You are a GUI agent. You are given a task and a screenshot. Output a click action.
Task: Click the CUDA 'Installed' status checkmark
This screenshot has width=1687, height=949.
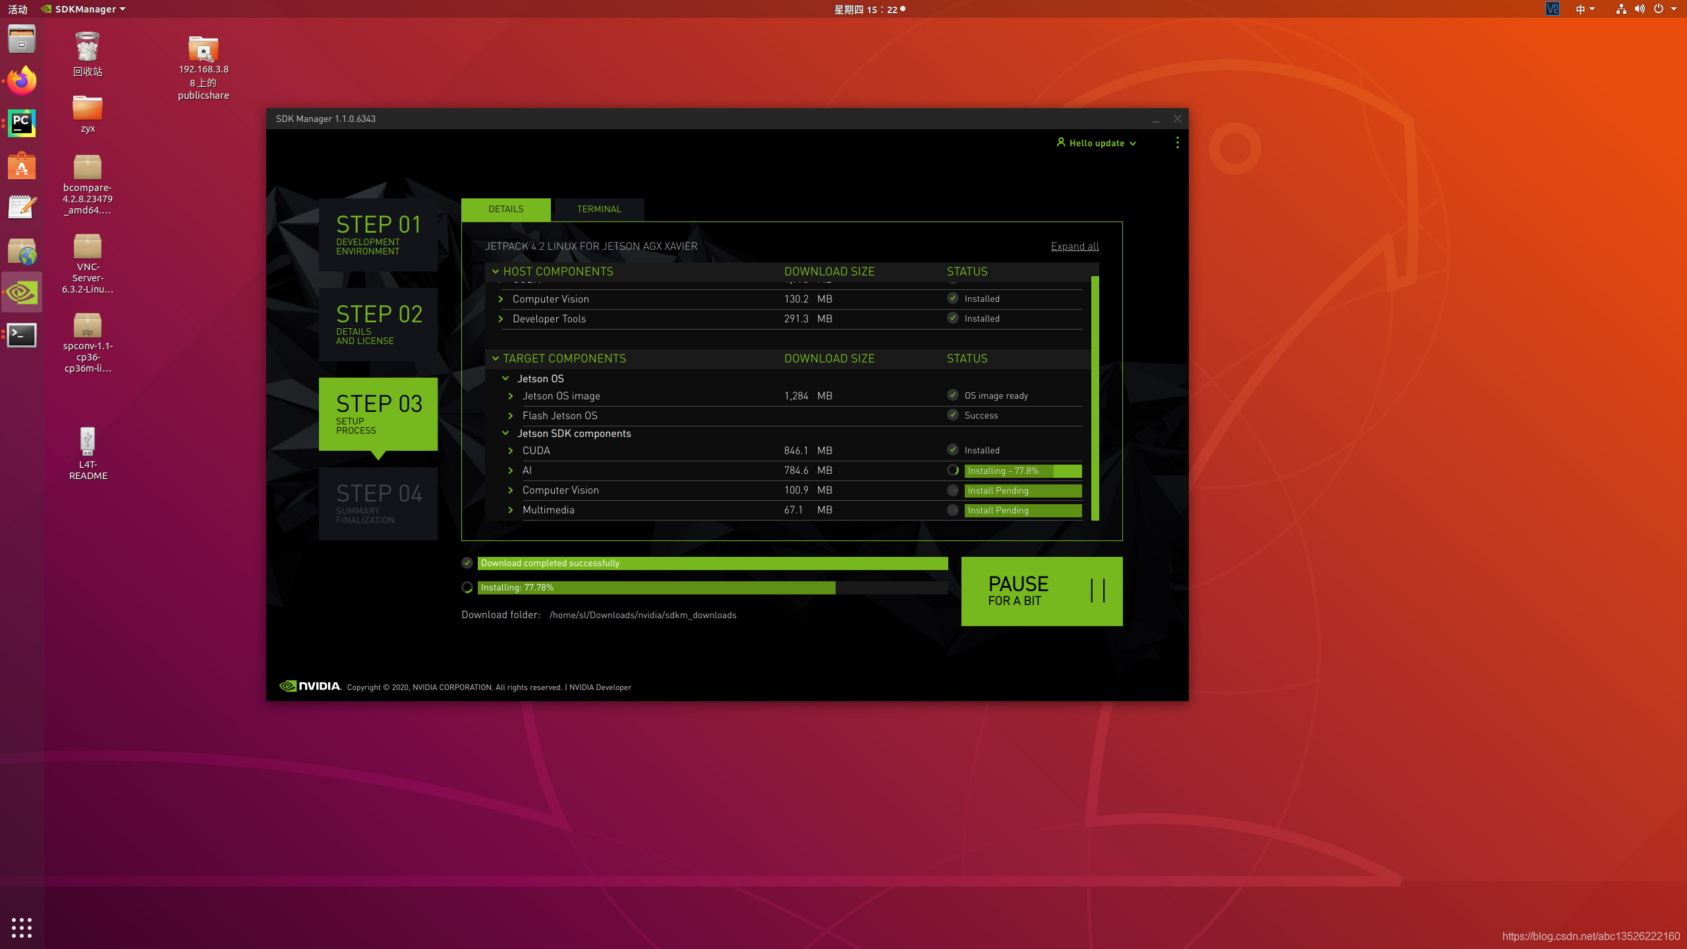coord(953,449)
